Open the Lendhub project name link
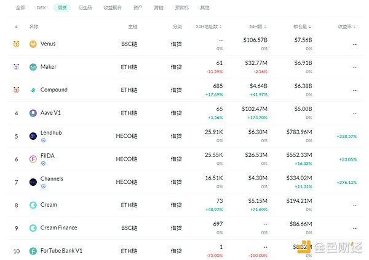The image size is (369, 260). [x=51, y=132]
